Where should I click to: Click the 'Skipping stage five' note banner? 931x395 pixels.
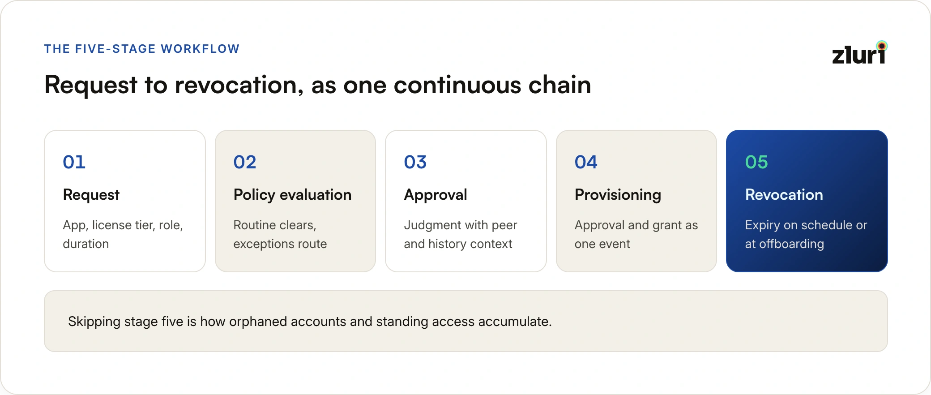tap(466, 321)
